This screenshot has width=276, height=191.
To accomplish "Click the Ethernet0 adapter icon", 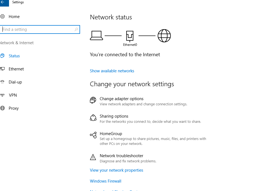I will [x=130, y=36].
